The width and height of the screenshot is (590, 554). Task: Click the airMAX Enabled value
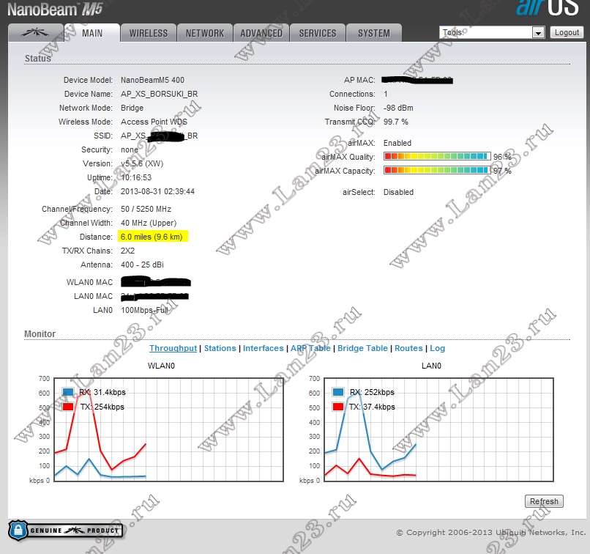(x=397, y=143)
